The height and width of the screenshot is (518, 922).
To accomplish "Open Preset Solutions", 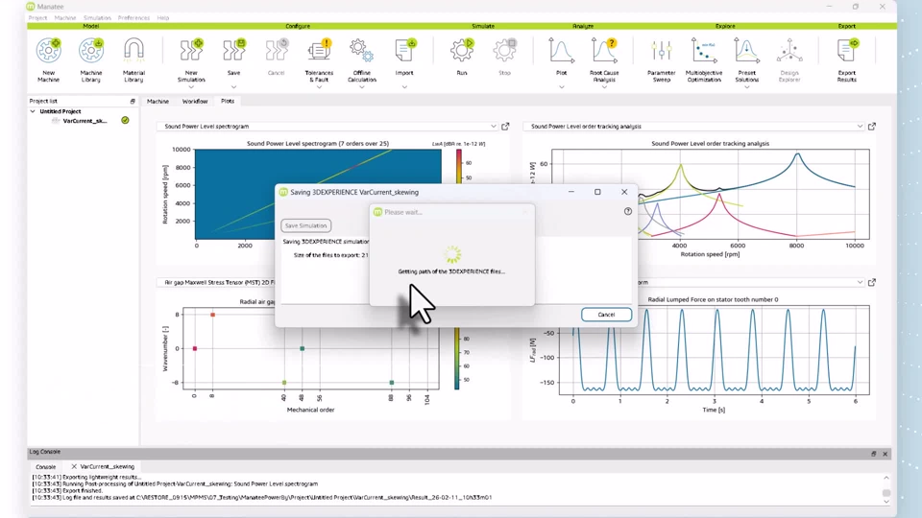I will (747, 59).
